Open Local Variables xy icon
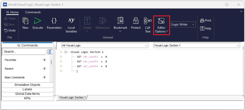The width and height of the screenshot is (245, 110). pos(71,21)
